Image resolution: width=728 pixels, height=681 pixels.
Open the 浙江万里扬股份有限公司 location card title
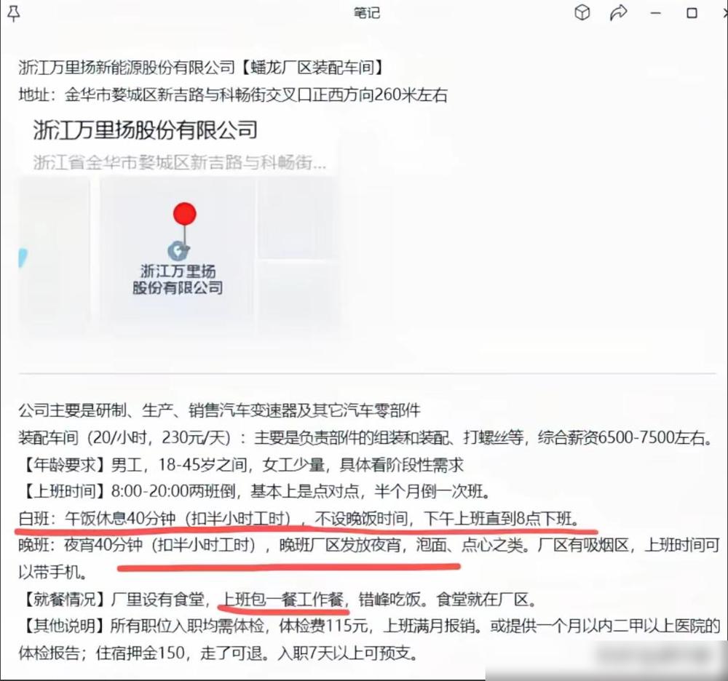pyautogui.click(x=146, y=130)
